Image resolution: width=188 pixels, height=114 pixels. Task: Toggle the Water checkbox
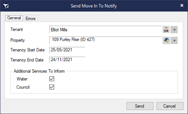coord(52,79)
